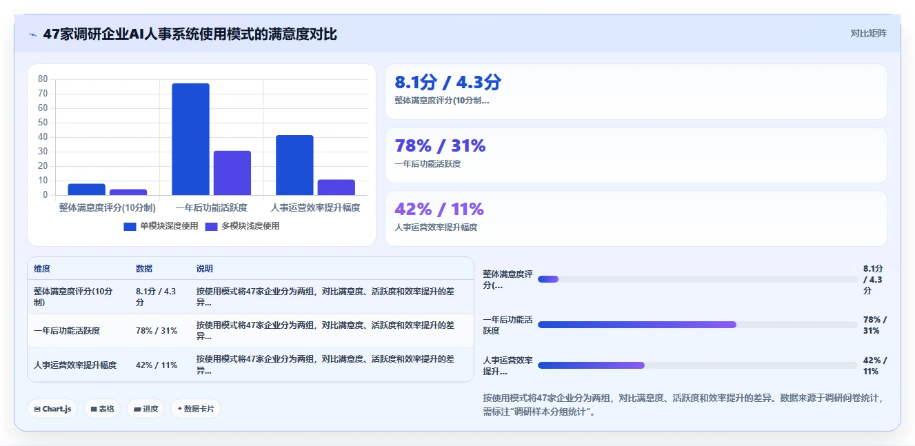The height and width of the screenshot is (446, 915).
Task: Click the title 47家调研企业AI人事系统使用模式的满意度对比
Action: click(190, 34)
